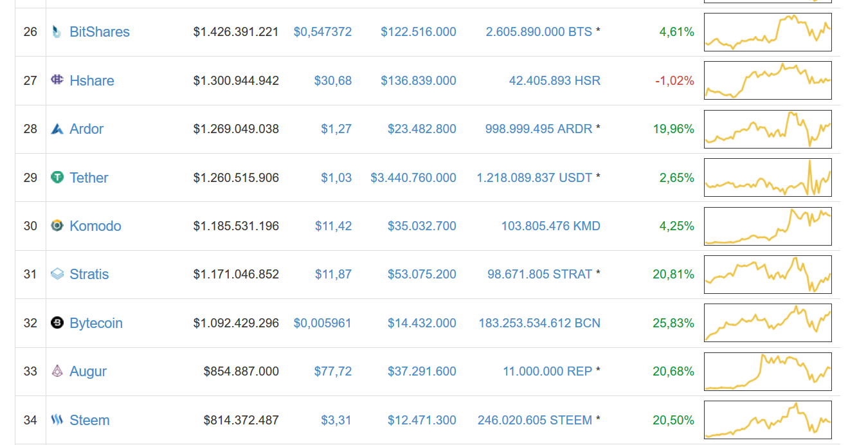Open the BitShares coin page link

click(x=100, y=32)
